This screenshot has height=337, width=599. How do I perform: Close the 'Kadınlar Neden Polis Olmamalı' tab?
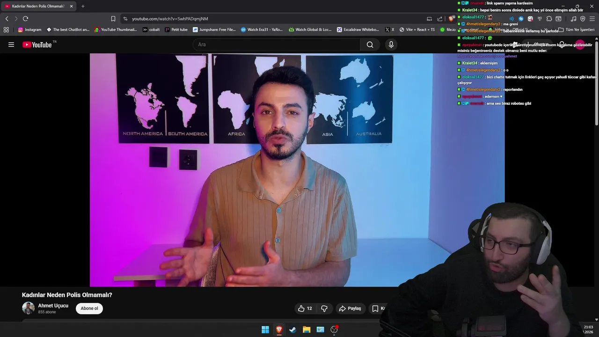[x=71, y=6]
